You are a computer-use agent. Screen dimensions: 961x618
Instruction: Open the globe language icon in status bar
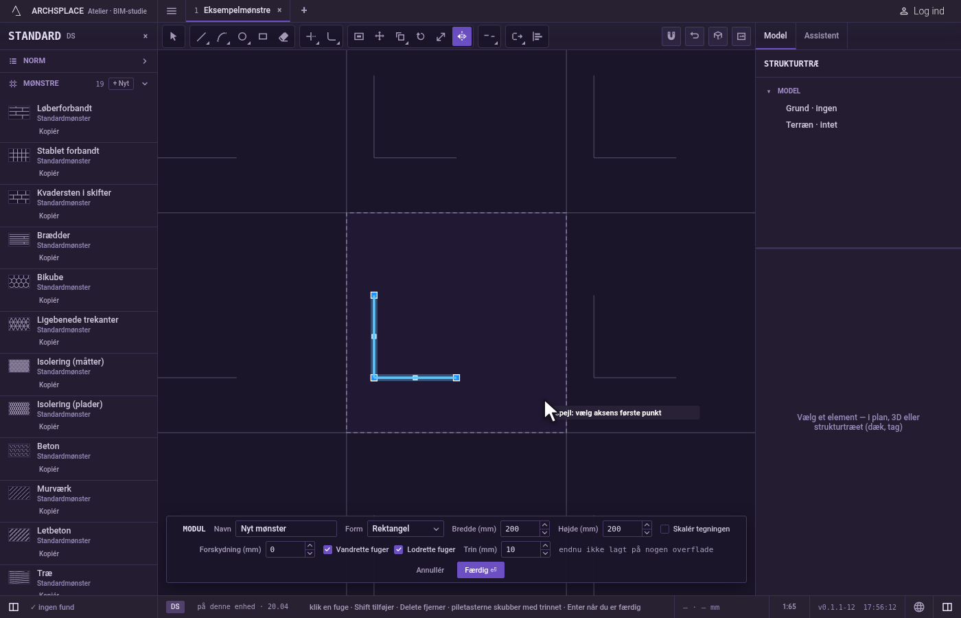(919, 607)
